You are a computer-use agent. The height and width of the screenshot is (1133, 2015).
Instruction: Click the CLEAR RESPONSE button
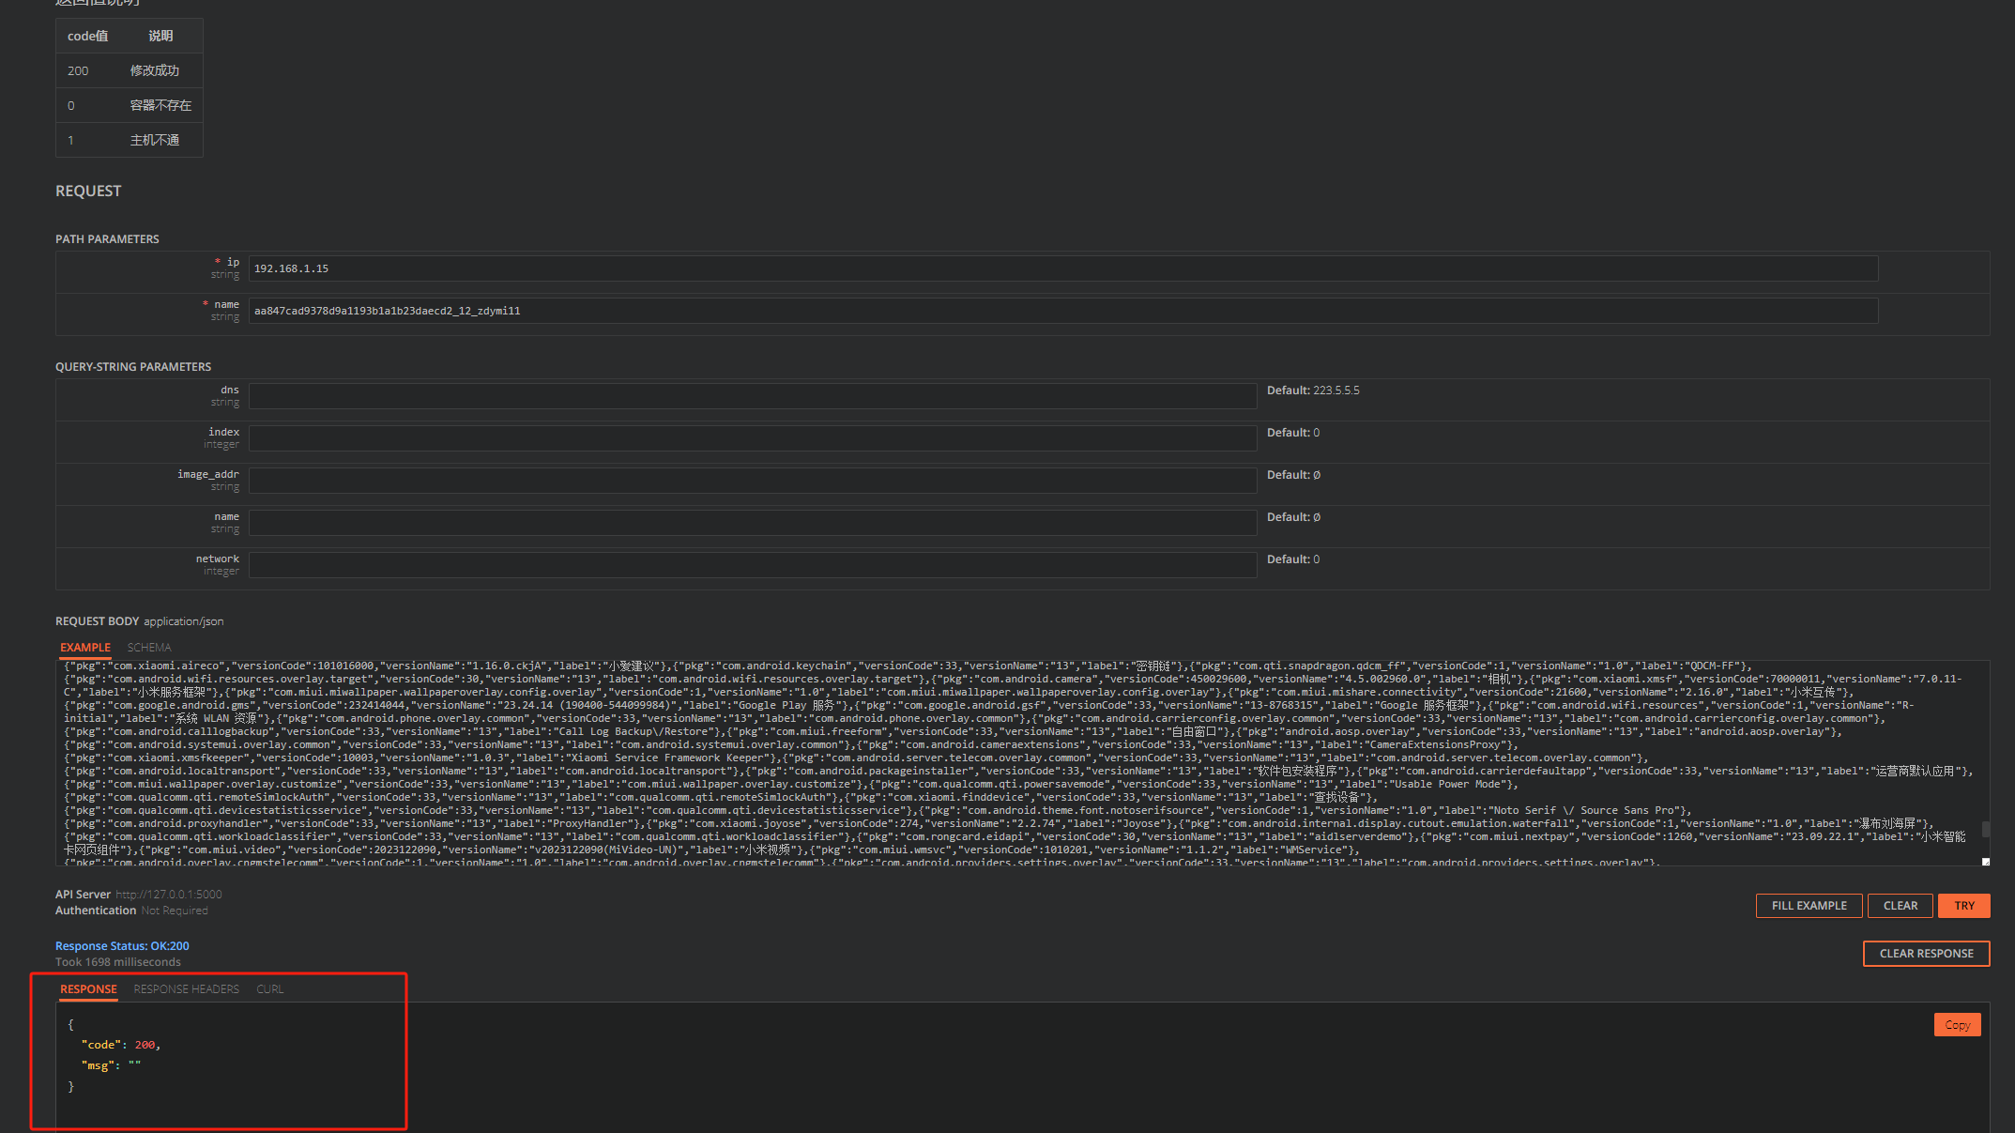click(1926, 954)
